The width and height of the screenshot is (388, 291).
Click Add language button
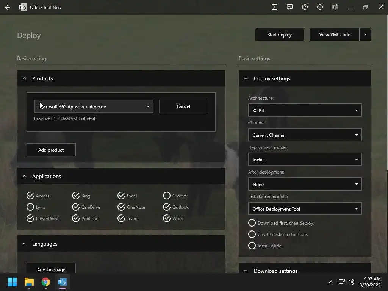click(x=51, y=269)
